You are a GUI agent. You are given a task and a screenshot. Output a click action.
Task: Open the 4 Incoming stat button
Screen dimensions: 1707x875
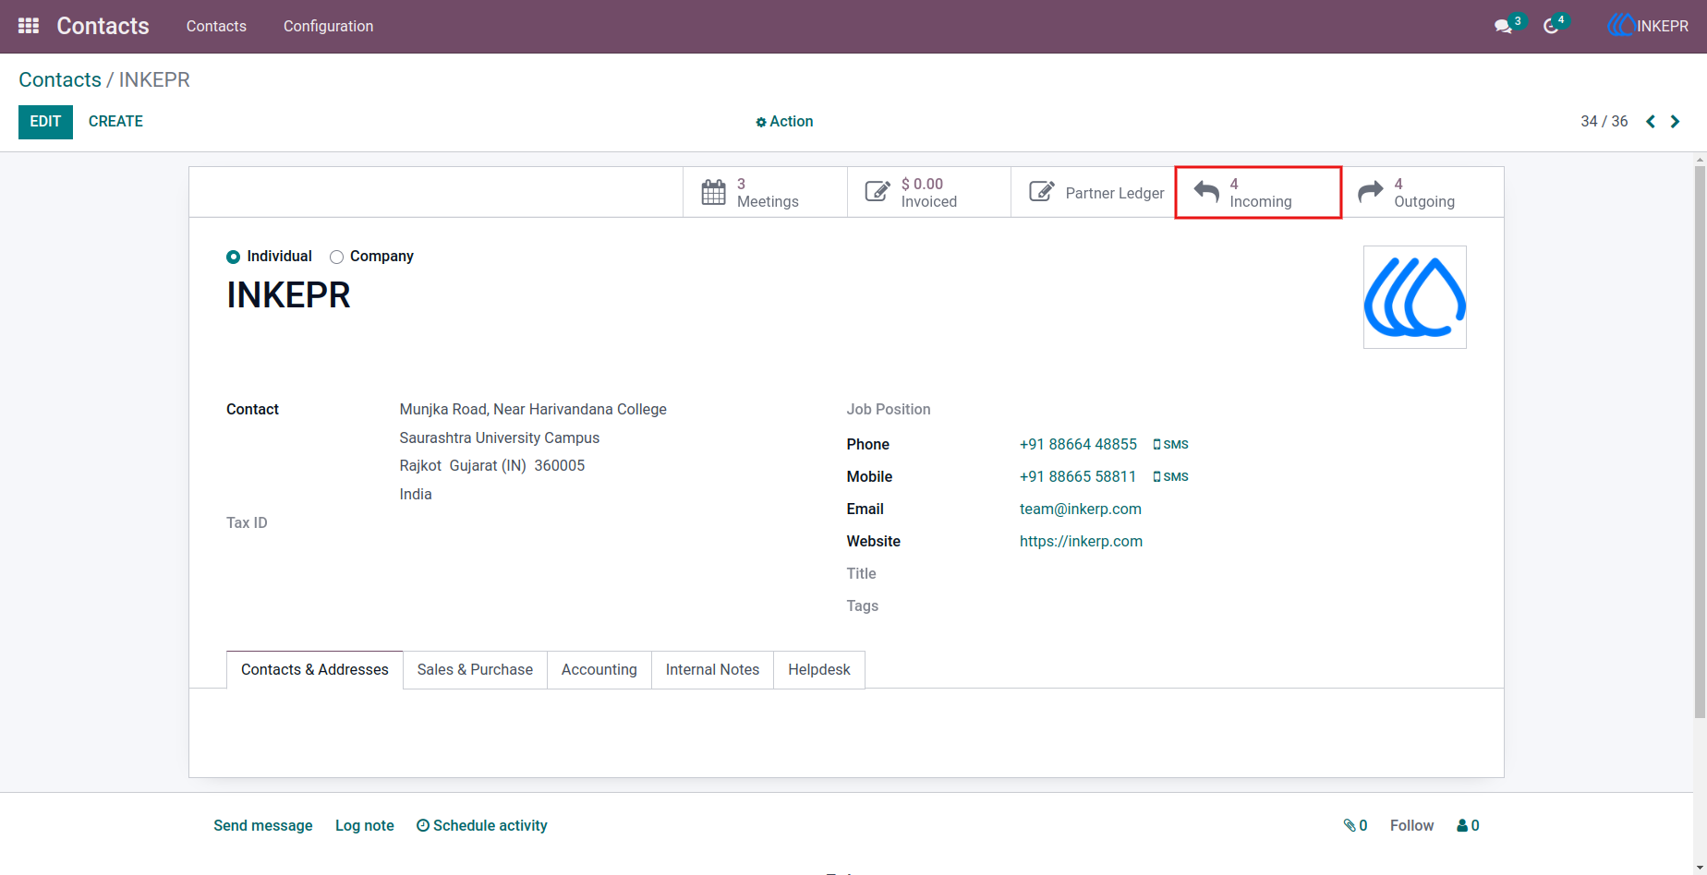[x=1258, y=193]
